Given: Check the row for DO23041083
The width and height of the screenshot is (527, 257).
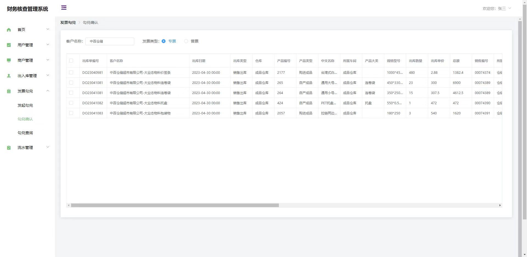Looking at the screenshot, I should coord(71,113).
